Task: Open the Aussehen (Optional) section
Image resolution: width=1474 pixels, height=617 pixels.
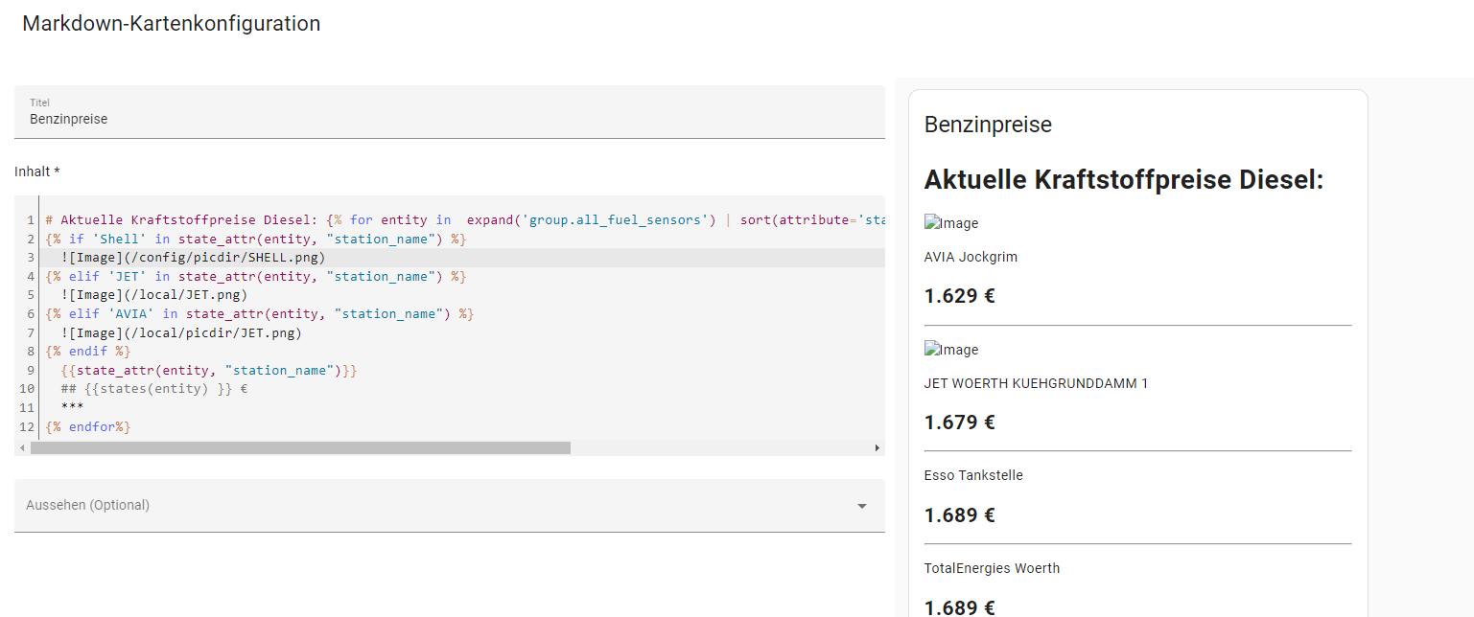Action: pos(449,505)
